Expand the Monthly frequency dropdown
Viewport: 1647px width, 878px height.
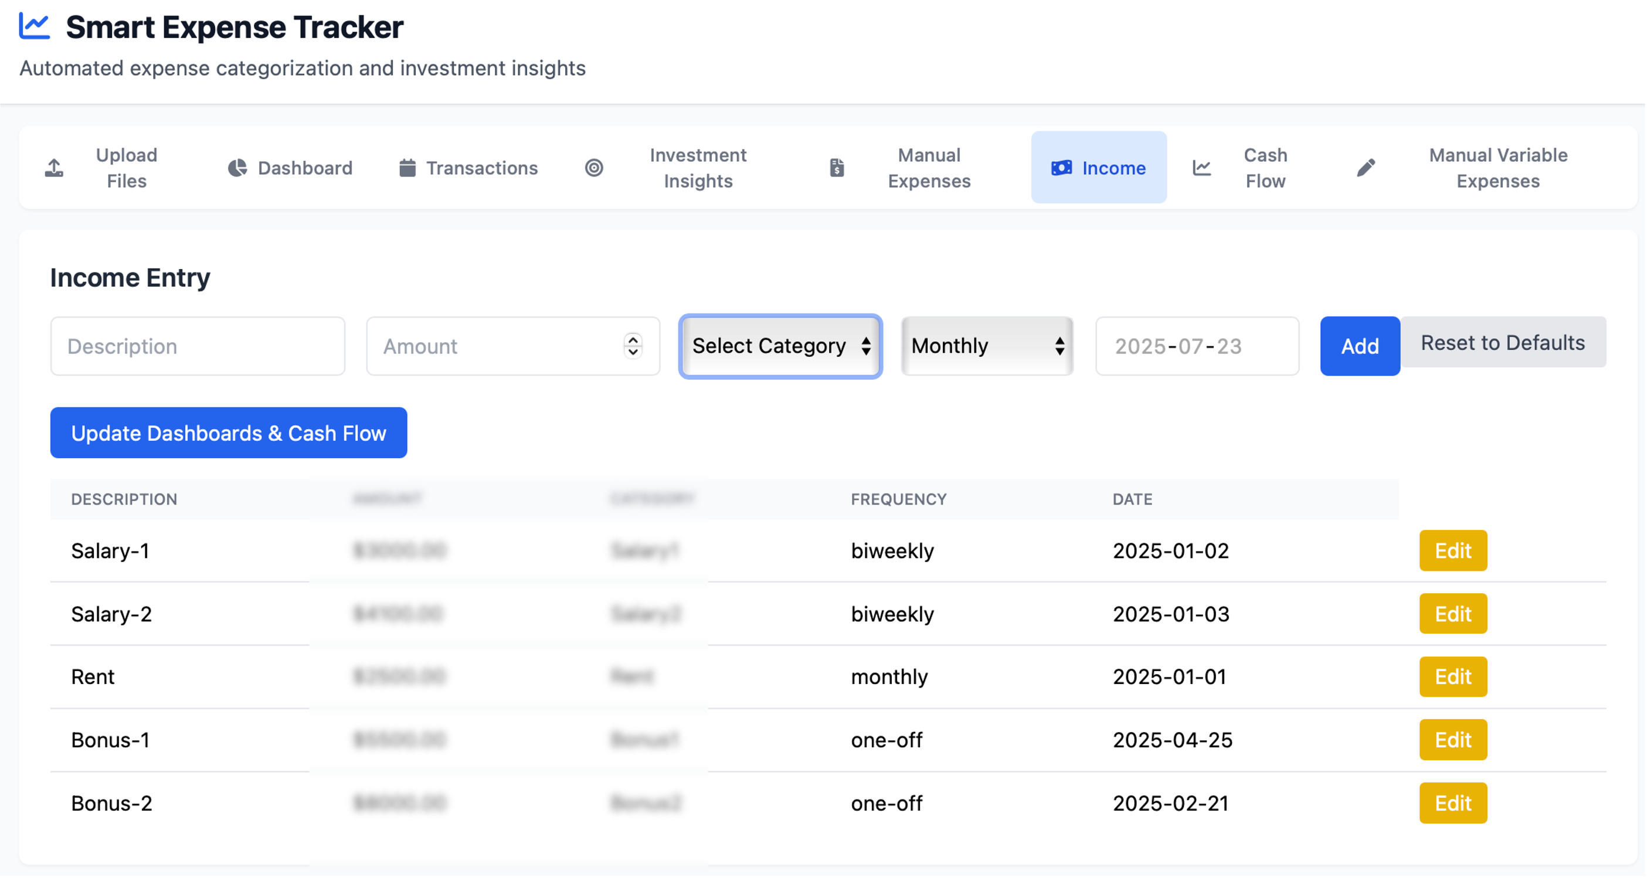[987, 346]
